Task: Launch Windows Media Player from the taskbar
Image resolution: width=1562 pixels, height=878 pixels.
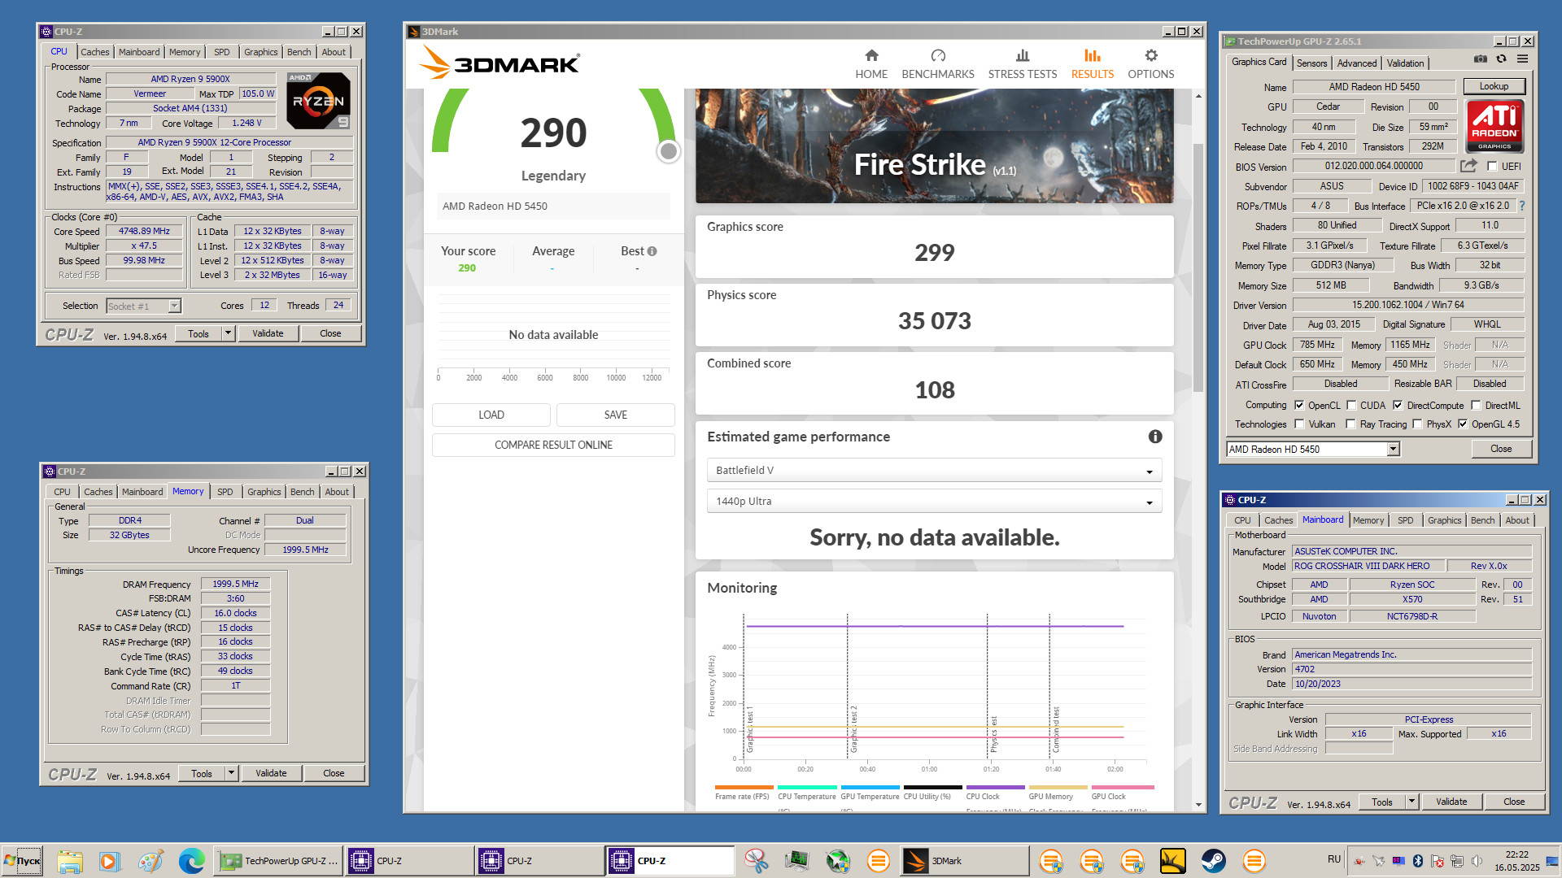Action: click(x=109, y=861)
